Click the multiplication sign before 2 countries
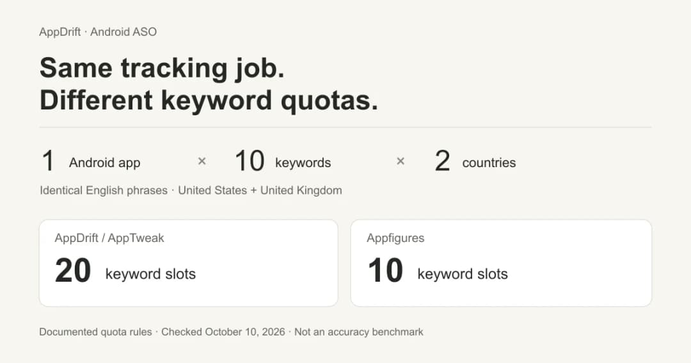This screenshot has width=691, height=363. pyautogui.click(x=401, y=161)
